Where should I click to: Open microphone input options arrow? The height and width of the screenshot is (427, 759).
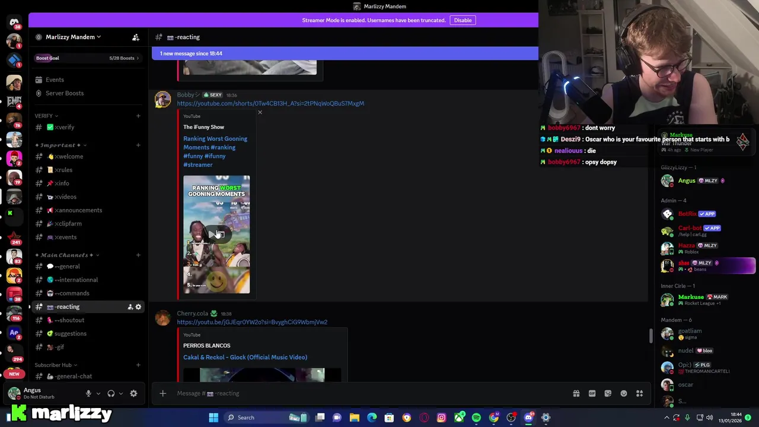coord(98,394)
